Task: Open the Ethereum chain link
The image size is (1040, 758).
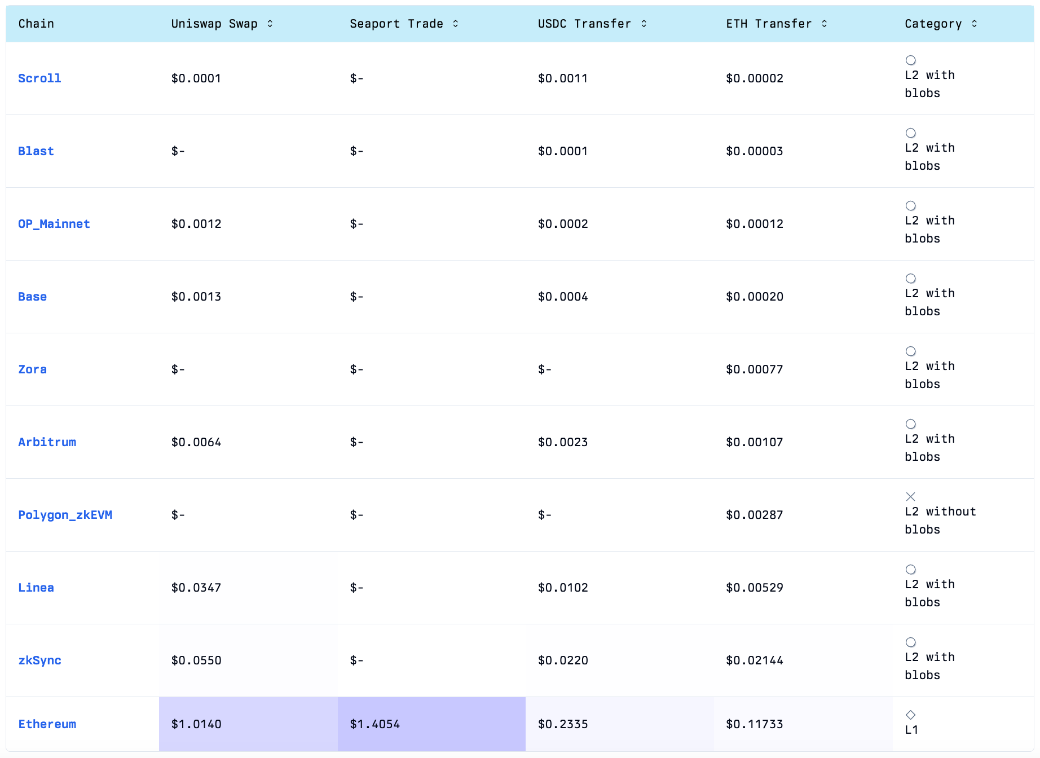Action: (47, 724)
